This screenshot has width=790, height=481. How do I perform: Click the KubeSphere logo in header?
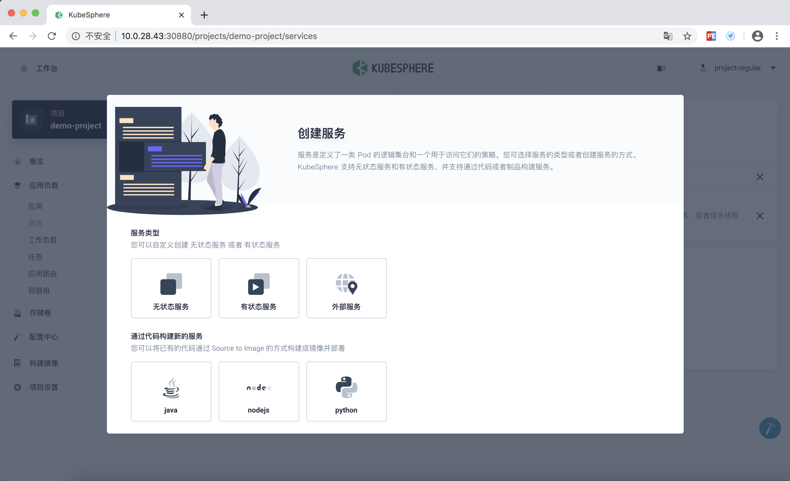tap(393, 68)
